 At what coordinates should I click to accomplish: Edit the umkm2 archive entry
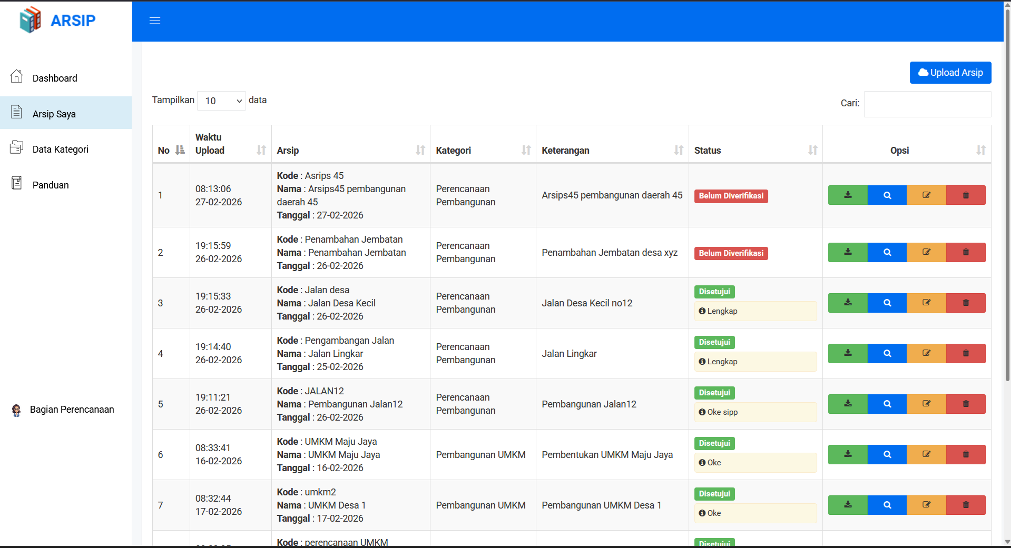(926, 505)
